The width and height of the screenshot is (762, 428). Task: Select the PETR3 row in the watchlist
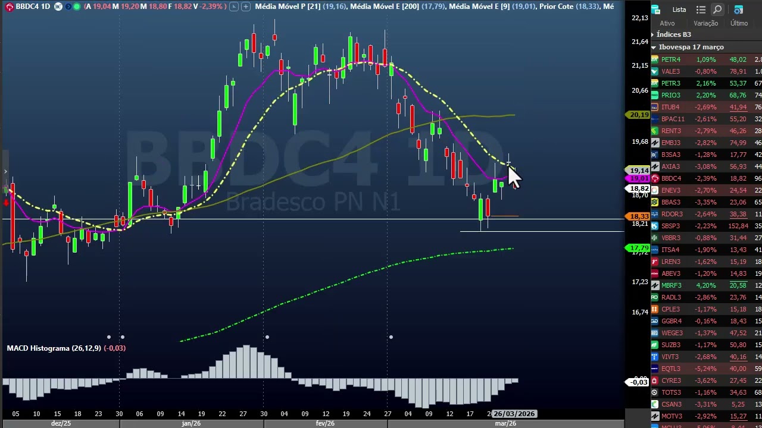click(706, 83)
